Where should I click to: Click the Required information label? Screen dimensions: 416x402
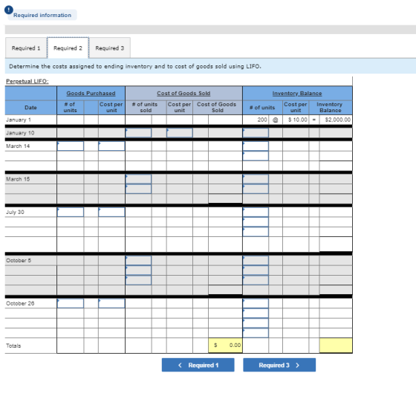tap(42, 15)
